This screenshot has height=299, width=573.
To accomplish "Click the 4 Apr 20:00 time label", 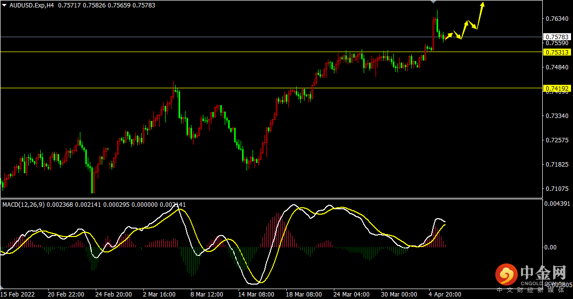I will click(x=445, y=294).
